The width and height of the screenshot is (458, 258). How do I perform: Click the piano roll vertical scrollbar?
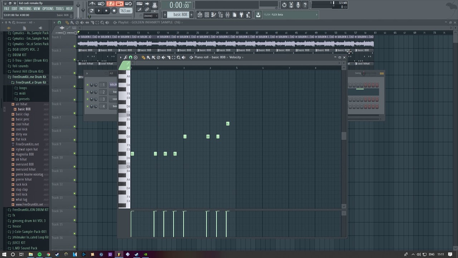[344, 136]
